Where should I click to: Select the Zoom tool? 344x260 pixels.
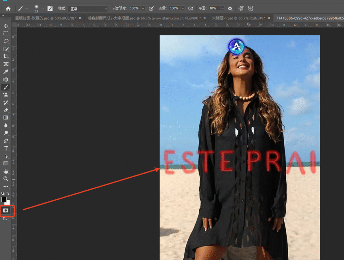(x=6, y=179)
